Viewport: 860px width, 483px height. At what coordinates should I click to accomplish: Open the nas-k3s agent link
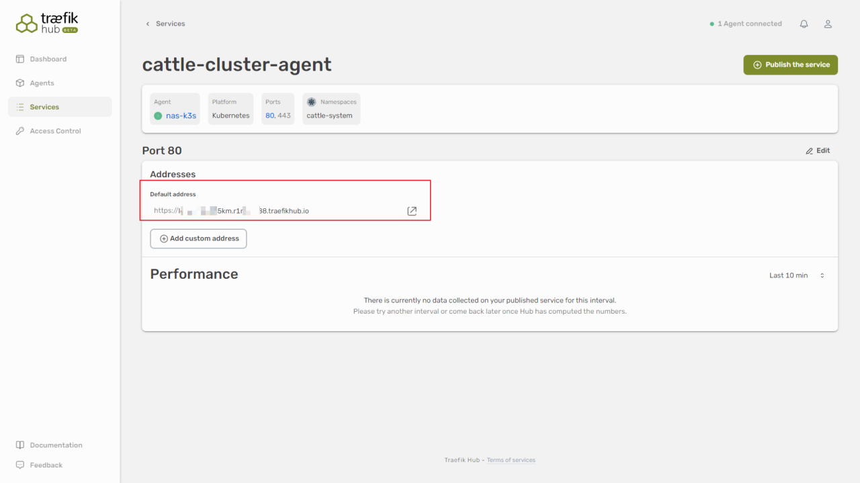(x=181, y=116)
